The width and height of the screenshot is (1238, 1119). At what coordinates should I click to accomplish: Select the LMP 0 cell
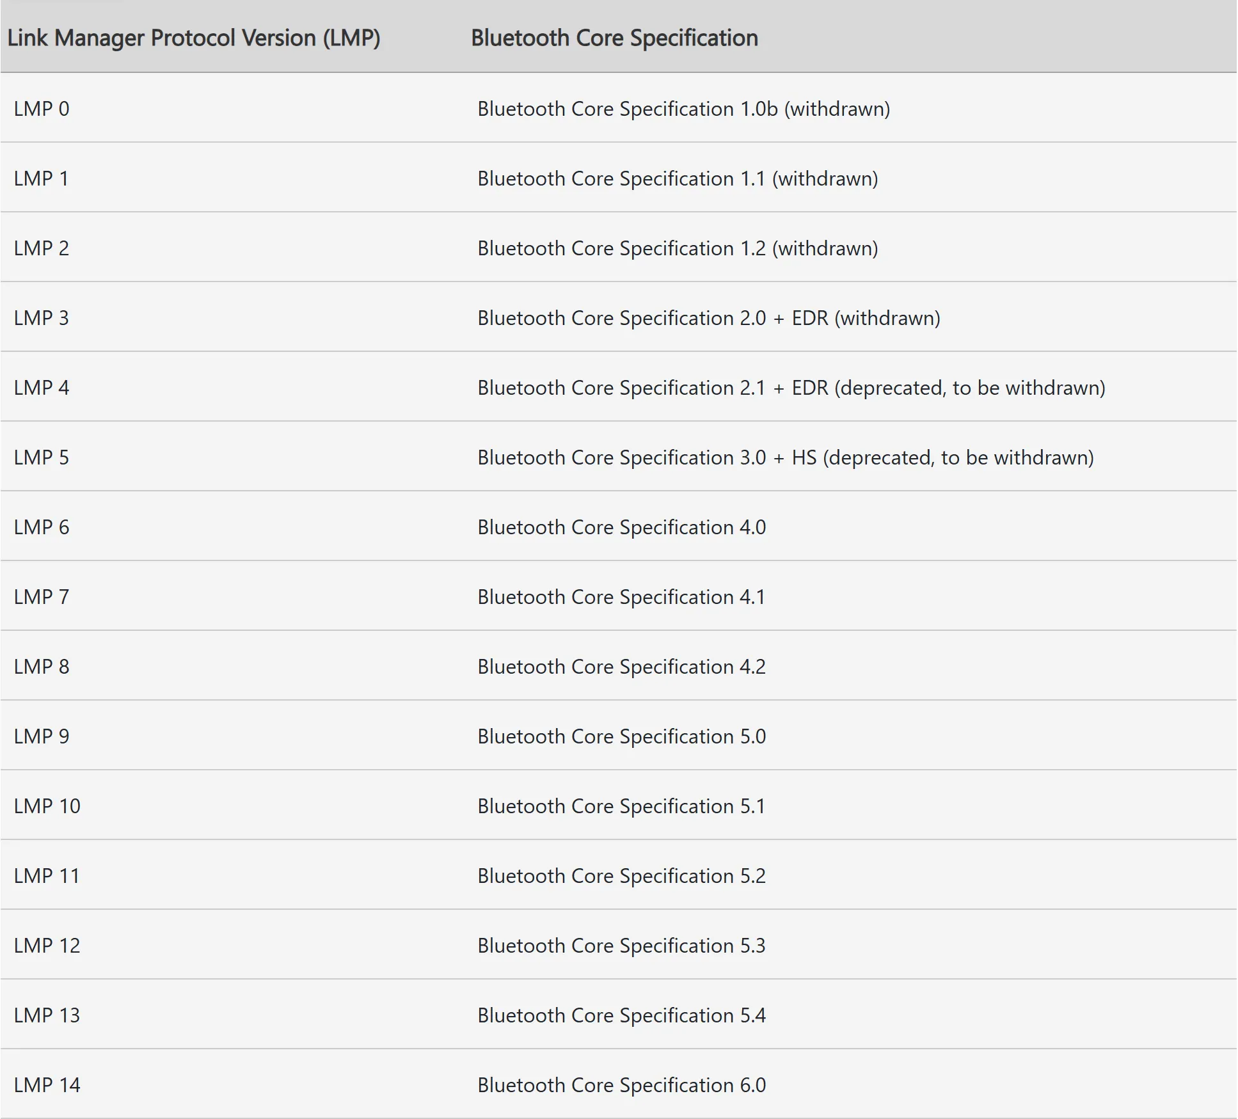(x=42, y=109)
